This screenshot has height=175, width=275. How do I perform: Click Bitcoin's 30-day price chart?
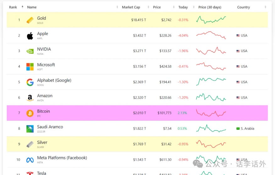(211, 113)
